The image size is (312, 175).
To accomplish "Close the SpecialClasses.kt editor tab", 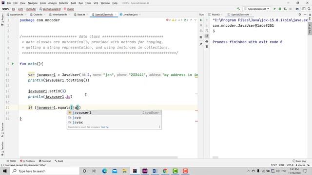I will (x=116, y=15).
